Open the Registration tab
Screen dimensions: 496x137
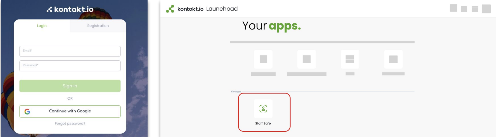point(98,26)
